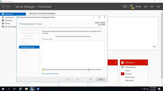Click the Dashboard grid icon
The height and width of the screenshot is (91, 163).
tap(3, 14)
